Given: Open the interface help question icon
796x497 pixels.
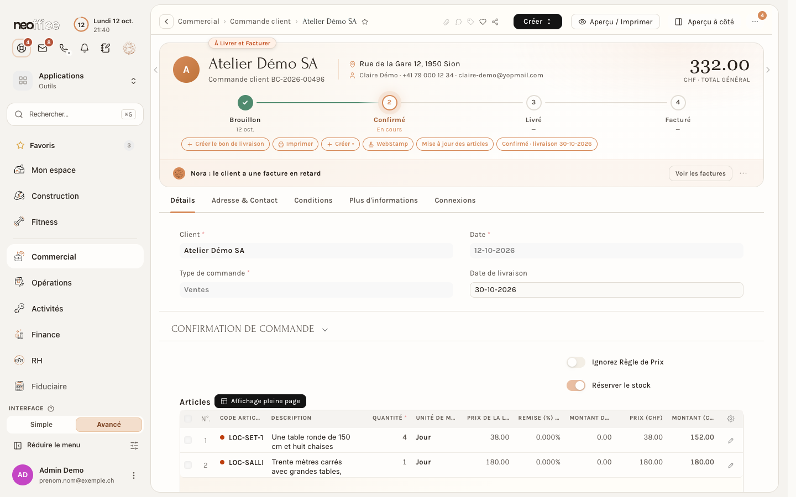Looking at the screenshot, I should (x=51, y=409).
